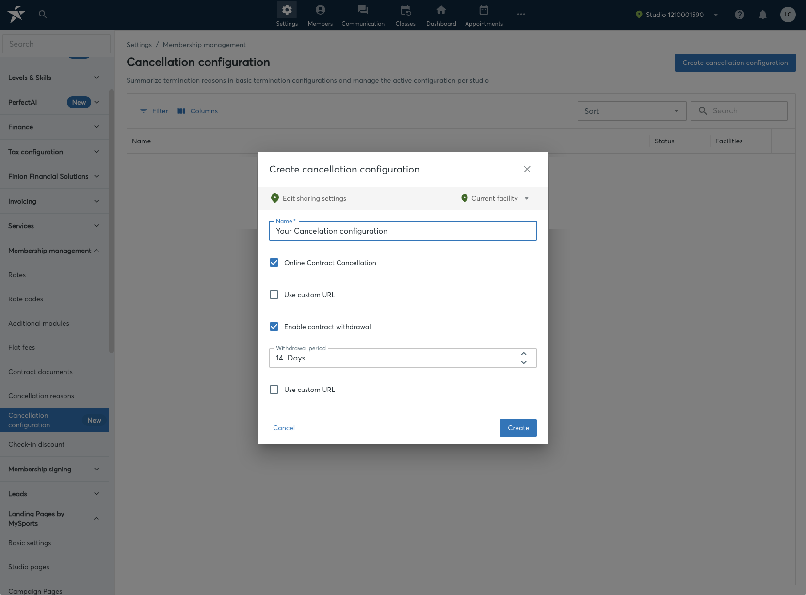Show more navigation items via ellipsis
The image size is (806, 595).
[521, 14]
